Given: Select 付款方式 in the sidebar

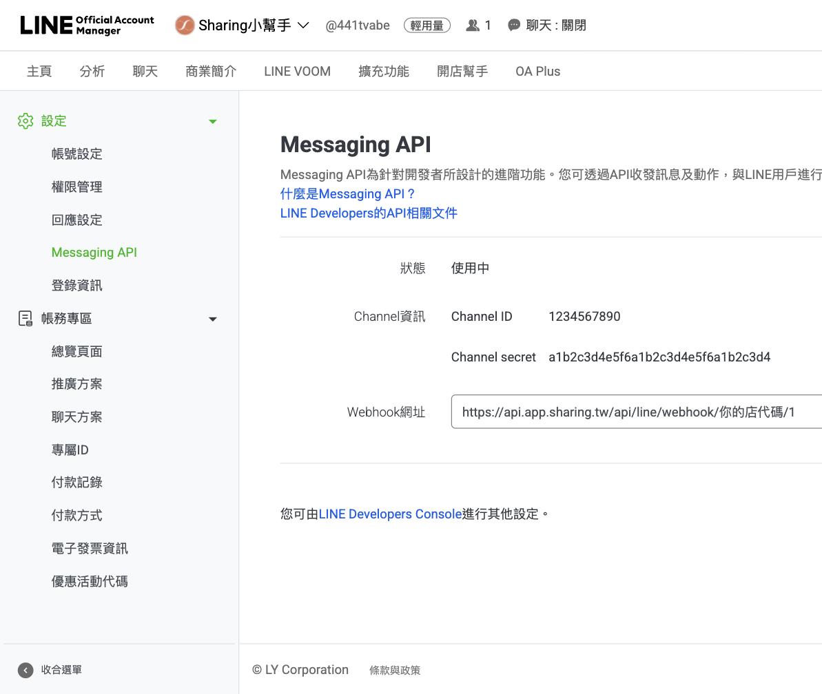Looking at the screenshot, I should tap(76, 516).
